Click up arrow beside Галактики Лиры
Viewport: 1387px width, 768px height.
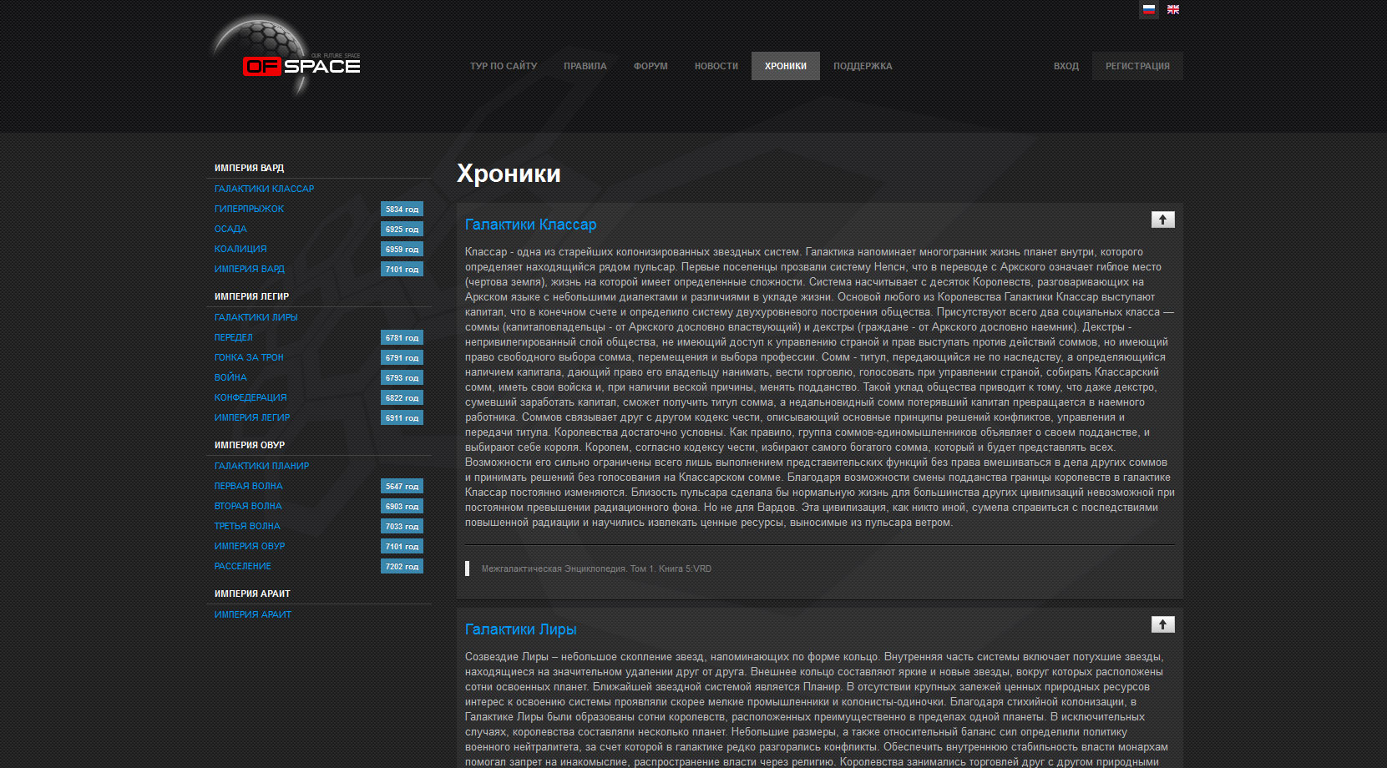[1162, 624]
